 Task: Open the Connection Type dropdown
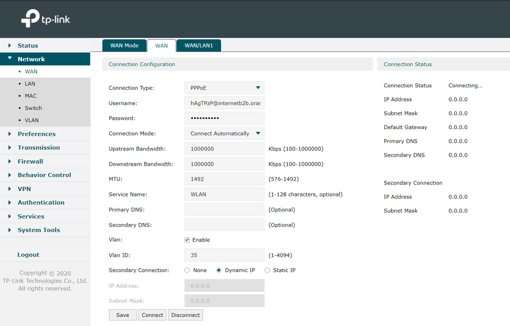[x=224, y=88]
